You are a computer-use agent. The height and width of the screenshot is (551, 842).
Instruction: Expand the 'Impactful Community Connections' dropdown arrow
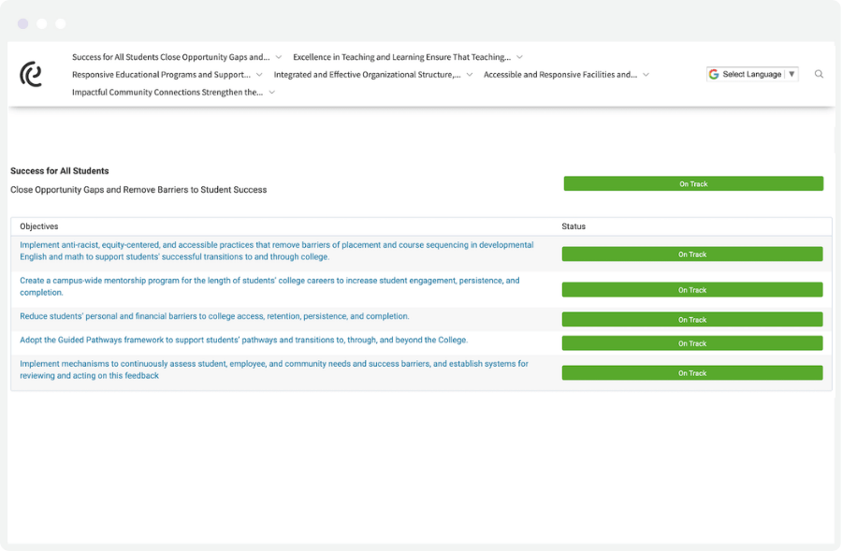270,92
